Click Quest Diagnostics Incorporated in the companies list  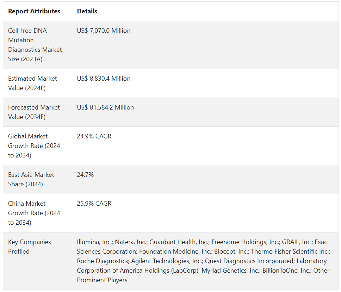[249, 261]
